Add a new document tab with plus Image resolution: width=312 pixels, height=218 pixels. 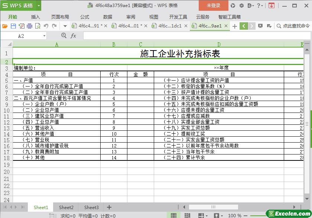pyautogui.click(x=235, y=26)
